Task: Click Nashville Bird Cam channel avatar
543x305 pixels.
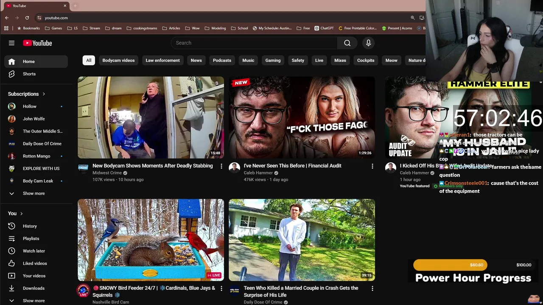Action: click(x=83, y=290)
